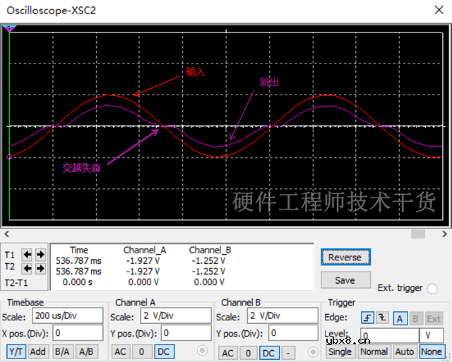The width and height of the screenshot is (452, 362).
Task: Switch display mode to B/A
Action: tap(63, 351)
